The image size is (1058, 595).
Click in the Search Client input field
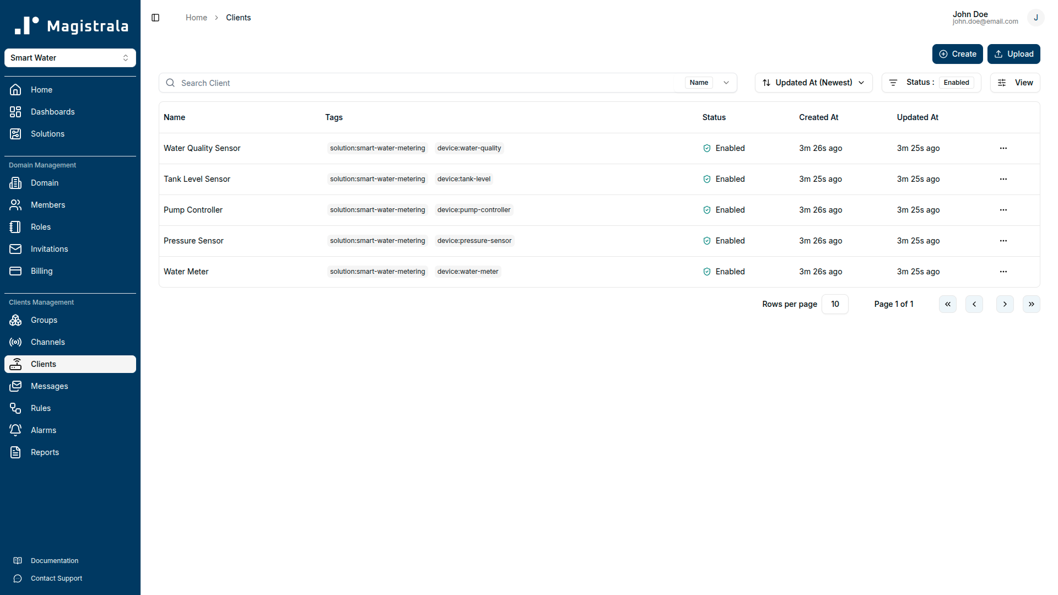coord(386,83)
